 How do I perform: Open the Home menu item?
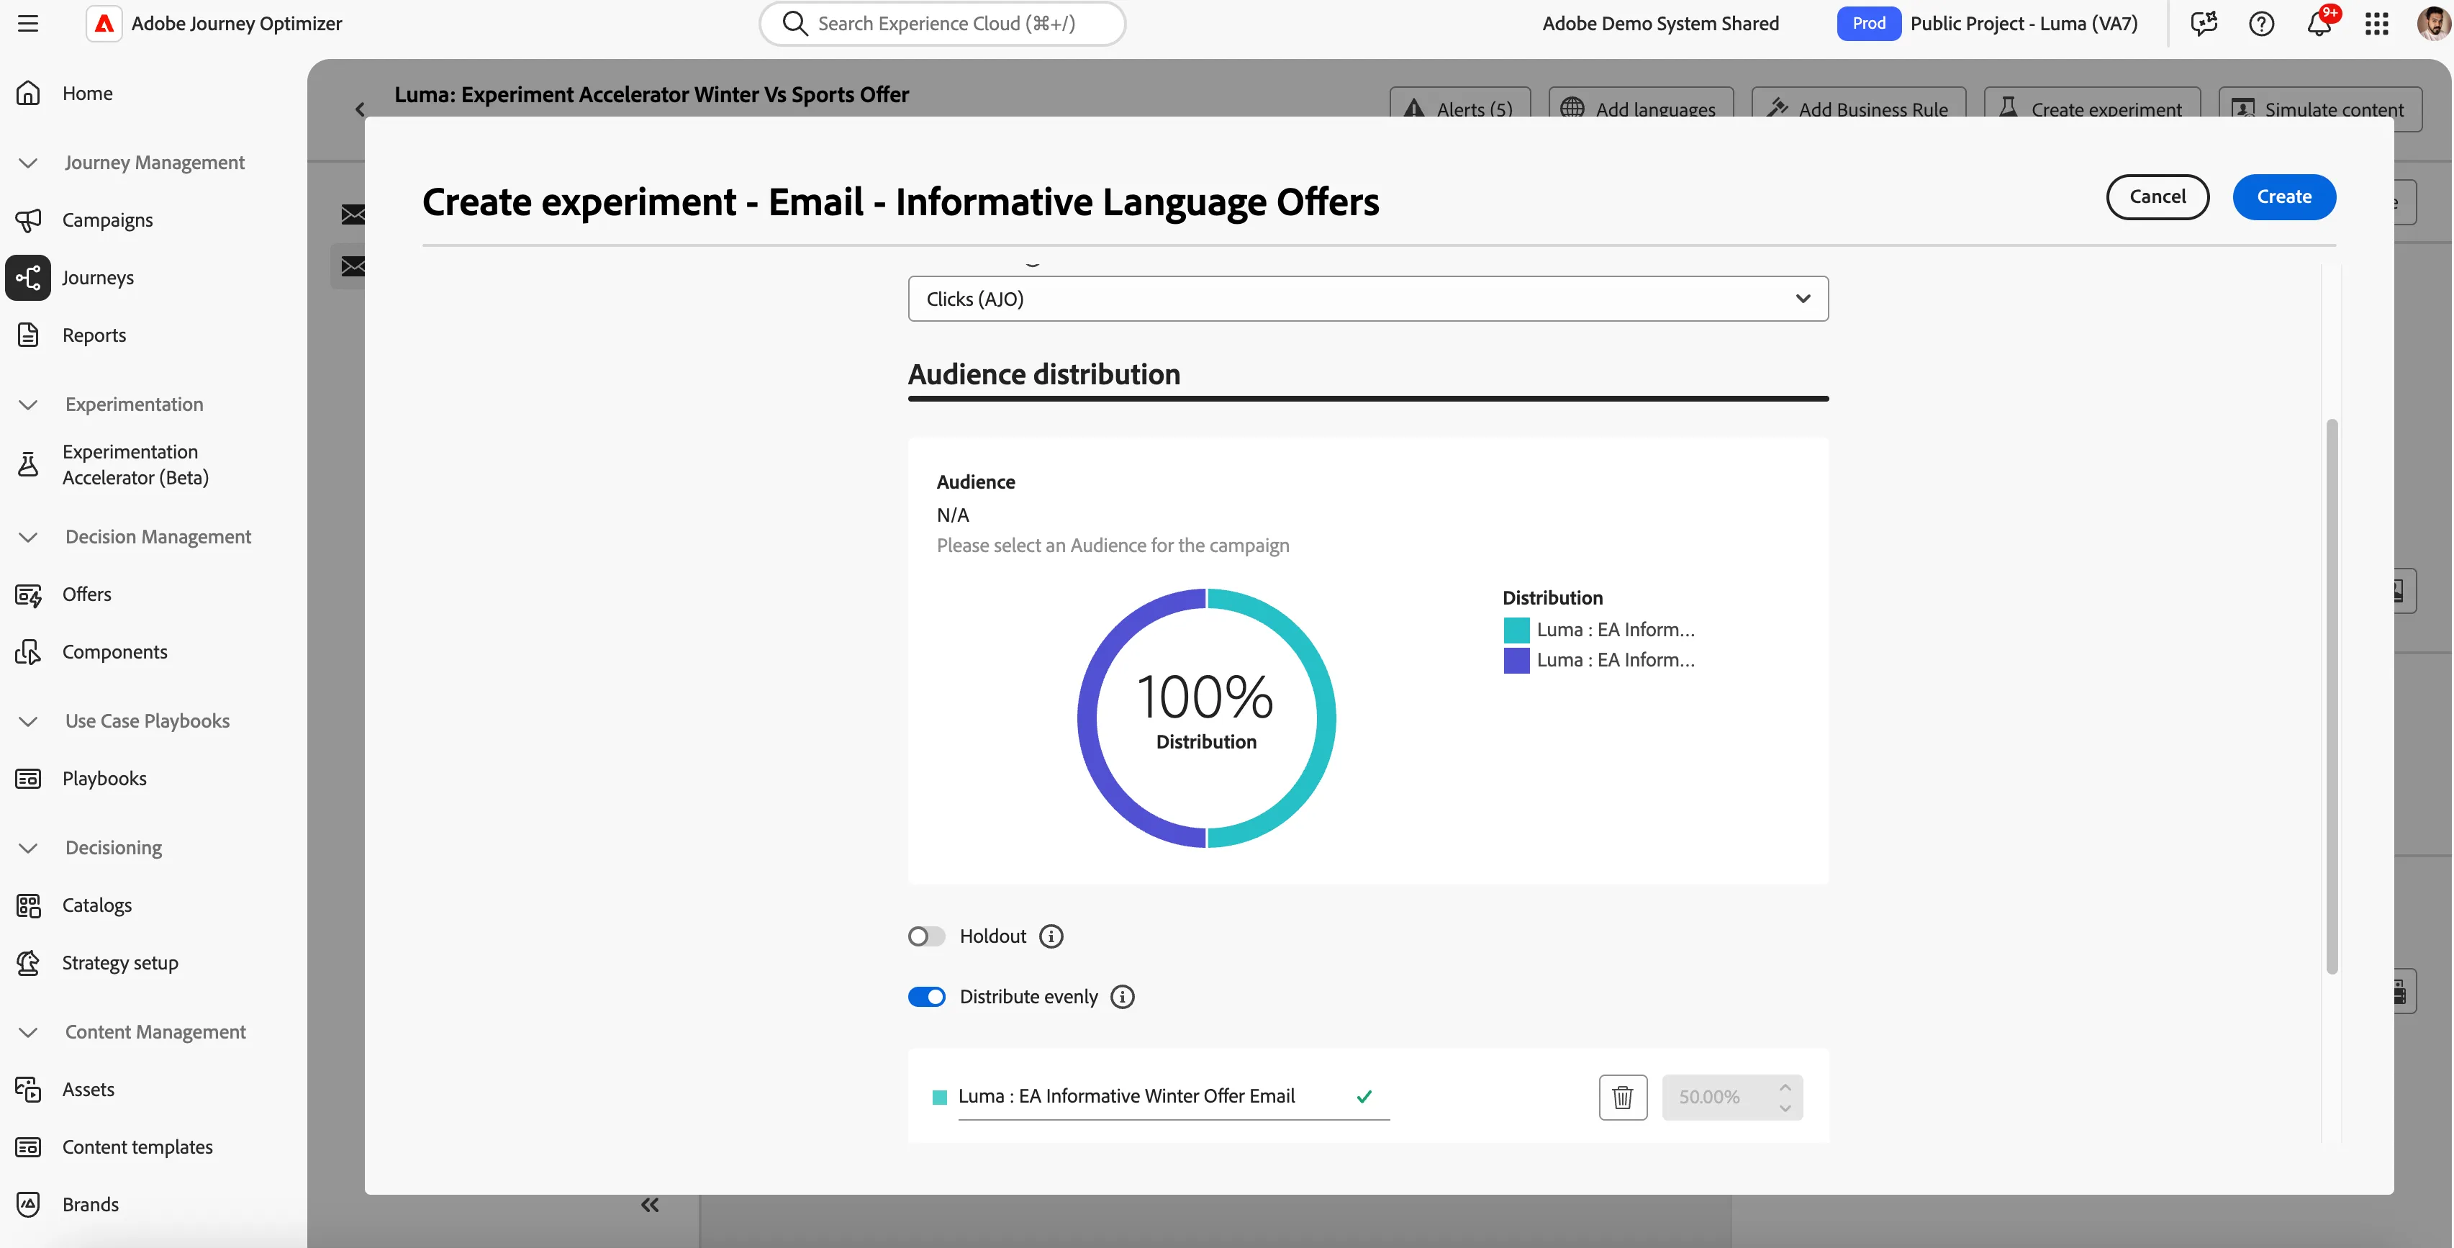pos(88,94)
